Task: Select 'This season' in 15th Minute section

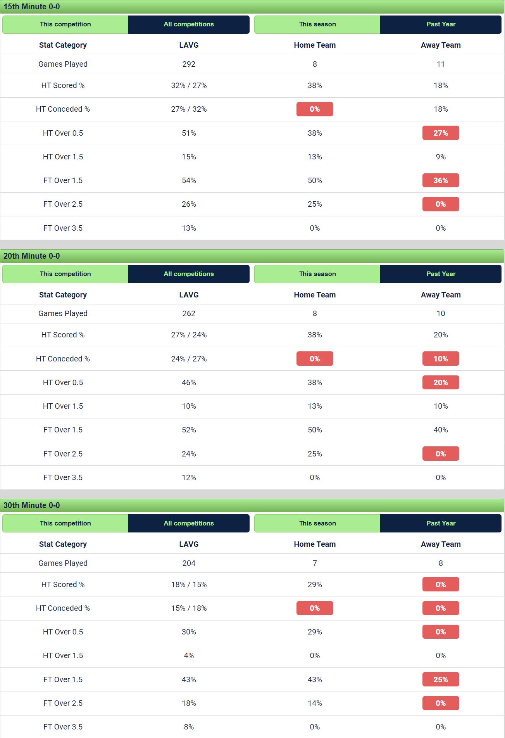Action: [x=317, y=24]
